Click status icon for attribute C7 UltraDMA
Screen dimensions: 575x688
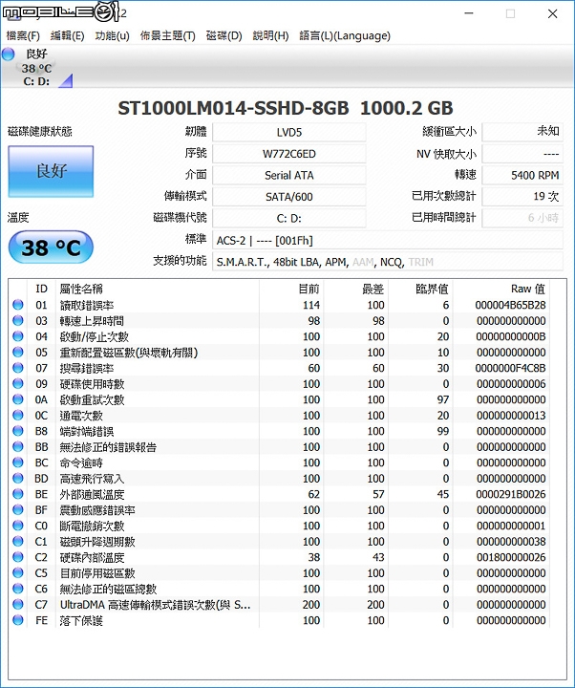18,605
